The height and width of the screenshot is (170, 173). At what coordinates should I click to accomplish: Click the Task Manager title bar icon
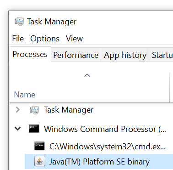(x=19, y=21)
